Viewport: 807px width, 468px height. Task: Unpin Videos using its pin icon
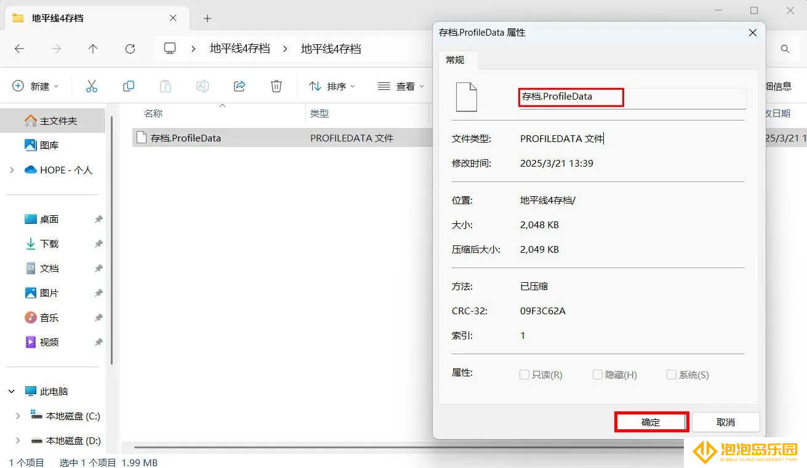[x=98, y=343]
